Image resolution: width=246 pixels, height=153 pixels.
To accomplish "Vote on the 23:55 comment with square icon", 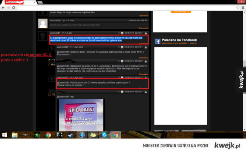I will pos(122,61).
